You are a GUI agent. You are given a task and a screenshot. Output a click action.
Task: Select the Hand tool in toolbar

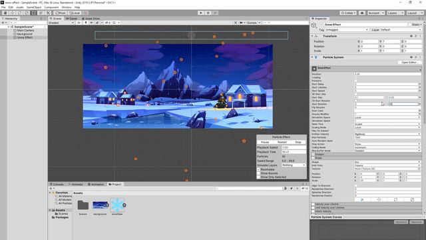(5, 13)
